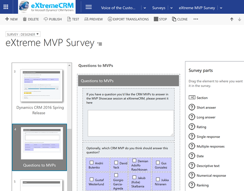Check the Jukka Niiranen checkbox
Screen dimensions: 244x191
pyautogui.click(x=158, y=179)
